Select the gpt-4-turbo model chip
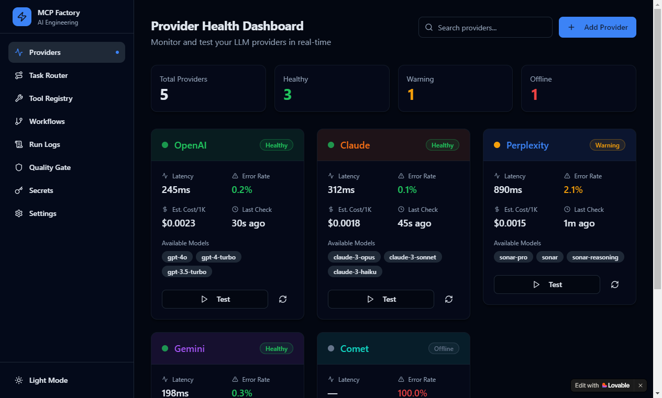 pos(218,257)
